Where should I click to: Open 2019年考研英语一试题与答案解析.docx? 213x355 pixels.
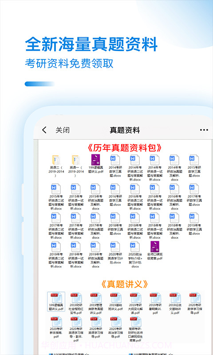76,255
